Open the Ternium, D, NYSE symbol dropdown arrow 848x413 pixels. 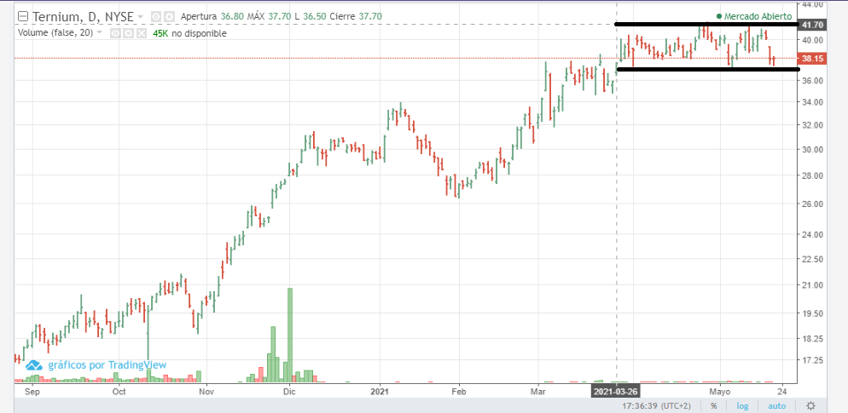pyautogui.click(x=141, y=16)
